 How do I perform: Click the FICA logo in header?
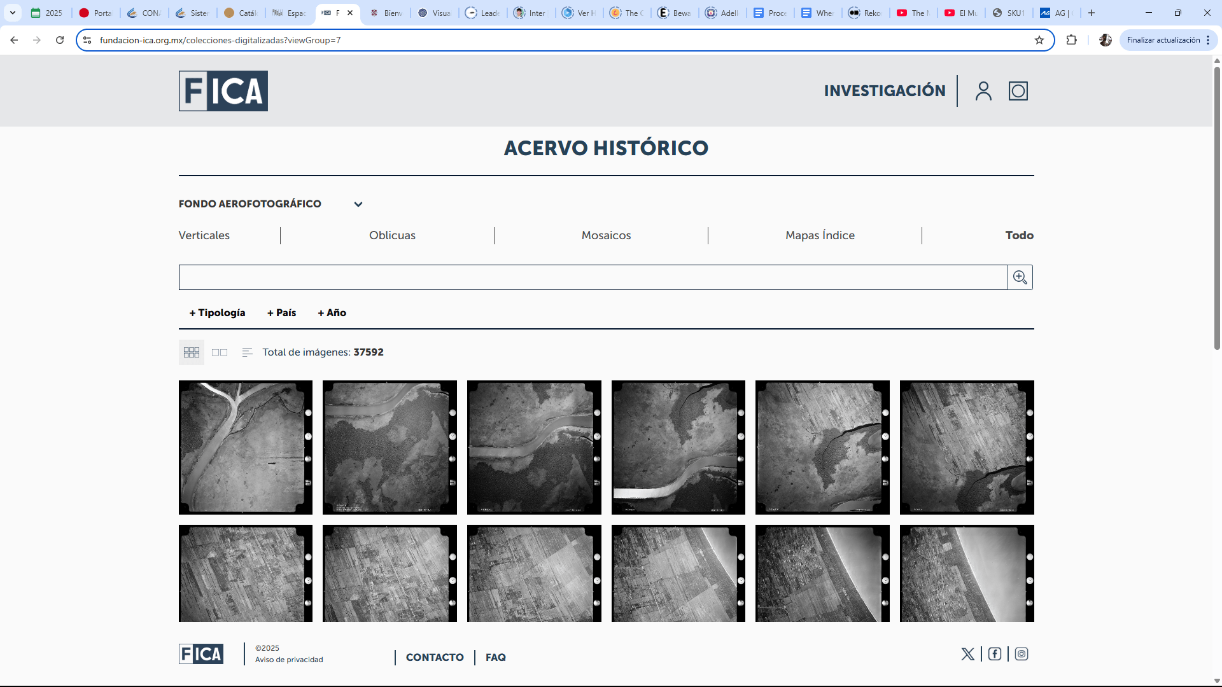pos(223,91)
